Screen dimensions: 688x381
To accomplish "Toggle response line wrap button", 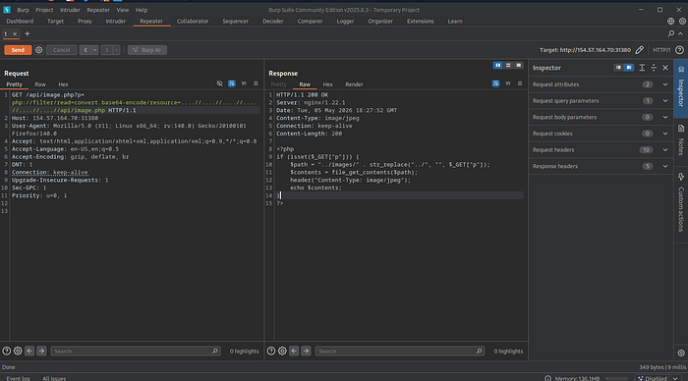I will tap(495, 83).
